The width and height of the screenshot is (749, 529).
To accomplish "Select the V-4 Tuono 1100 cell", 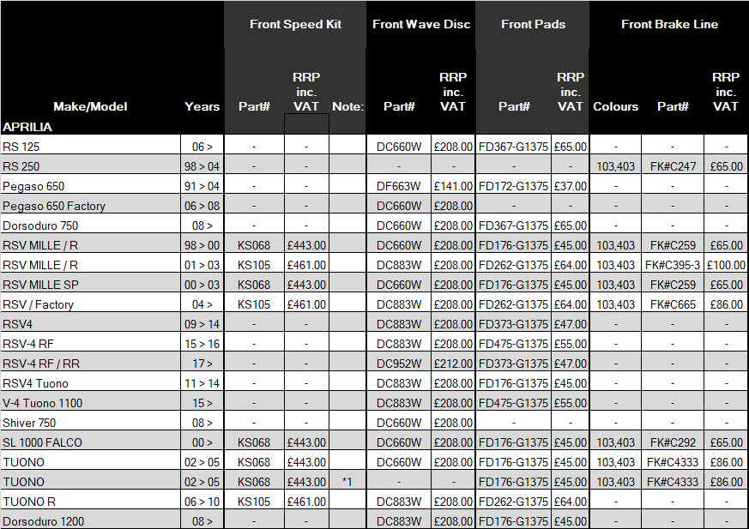I will point(43,403).
